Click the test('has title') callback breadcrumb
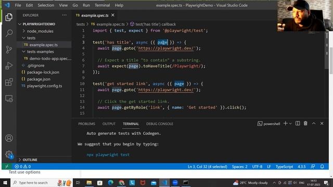The image size is (333, 187). (156, 24)
